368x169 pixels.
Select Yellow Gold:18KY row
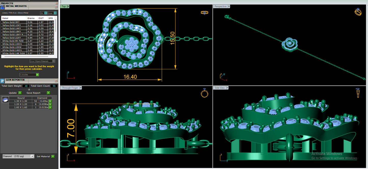[28, 31]
